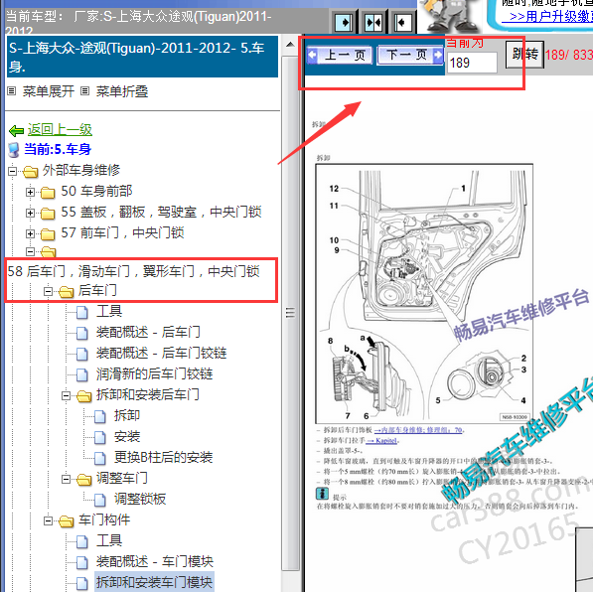The height and width of the screenshot is (592, 593).
Task: Click the page number field showing 189
Action: [472, 63]
